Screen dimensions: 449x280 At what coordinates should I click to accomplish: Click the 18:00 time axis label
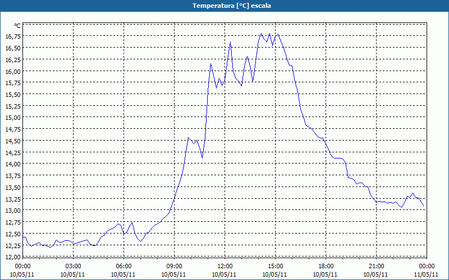tap(326, 267)
